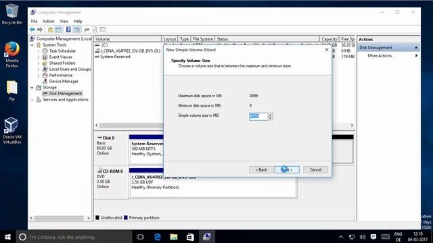This screenshot has height=243, width=433.
Task: Expand Services and Applications node
Action: [32, 100]
